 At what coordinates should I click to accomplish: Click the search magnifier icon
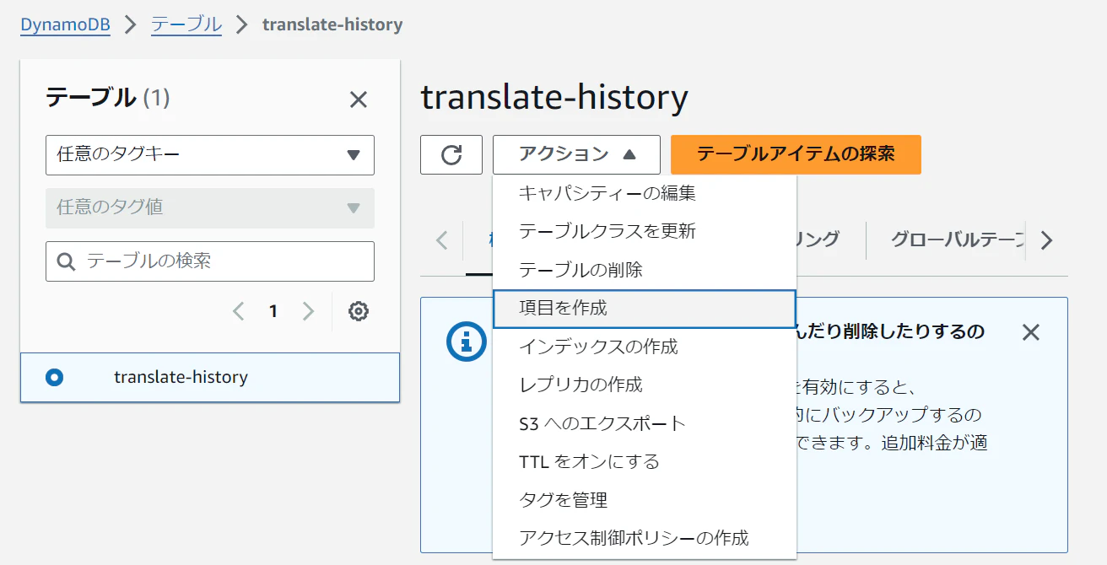coord(67,261)
